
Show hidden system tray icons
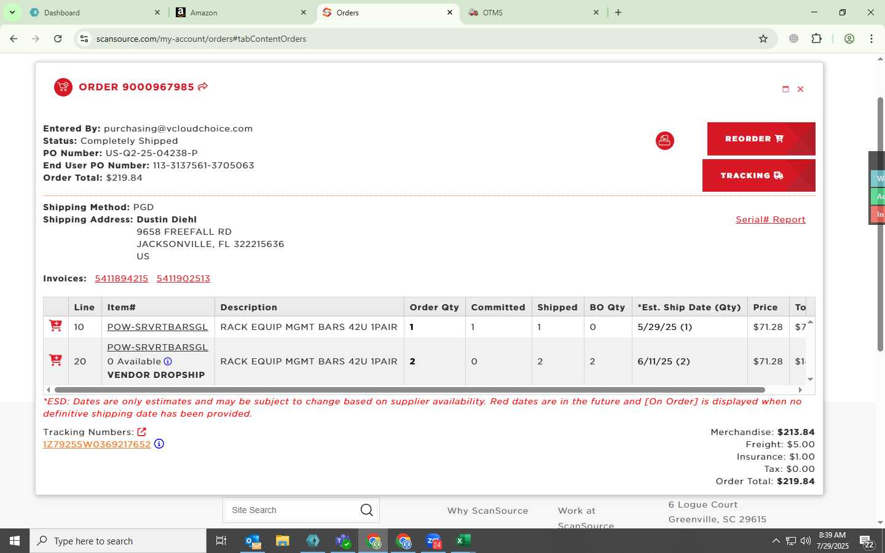pyautogui.click(x=776, y=541)
